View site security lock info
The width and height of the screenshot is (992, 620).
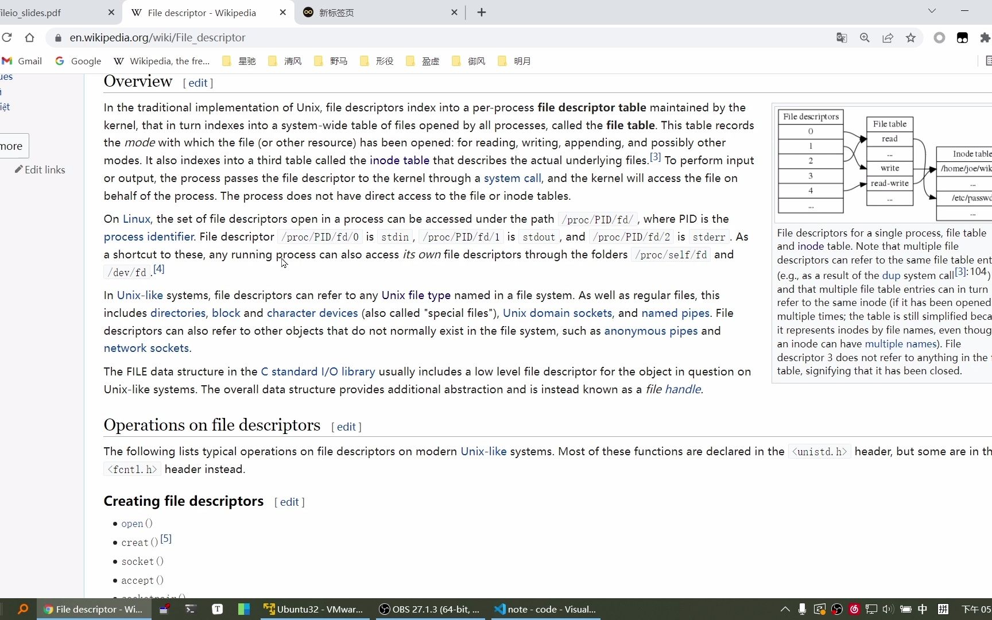57,38
